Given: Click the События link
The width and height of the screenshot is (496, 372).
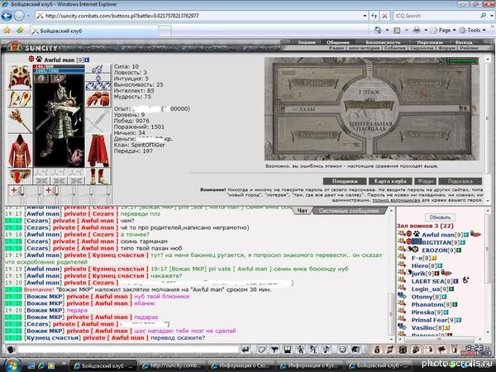Looking at the screenshot, I should 394,48.
